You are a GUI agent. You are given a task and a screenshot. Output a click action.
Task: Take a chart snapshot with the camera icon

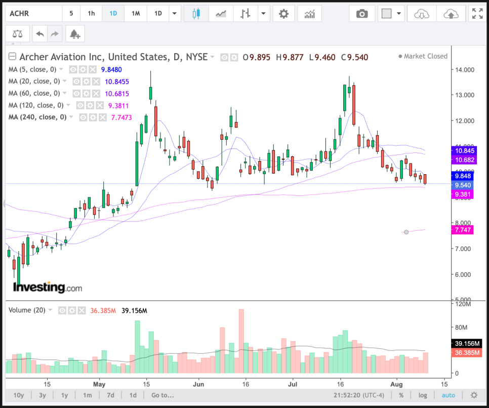click(362, 13)
